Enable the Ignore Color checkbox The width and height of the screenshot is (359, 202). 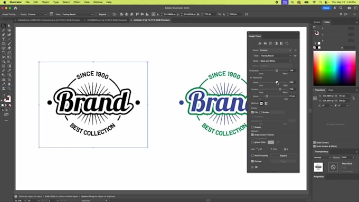tap(252, 142)
